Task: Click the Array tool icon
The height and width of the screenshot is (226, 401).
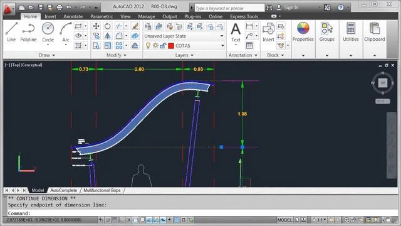Action: point(119,46)
